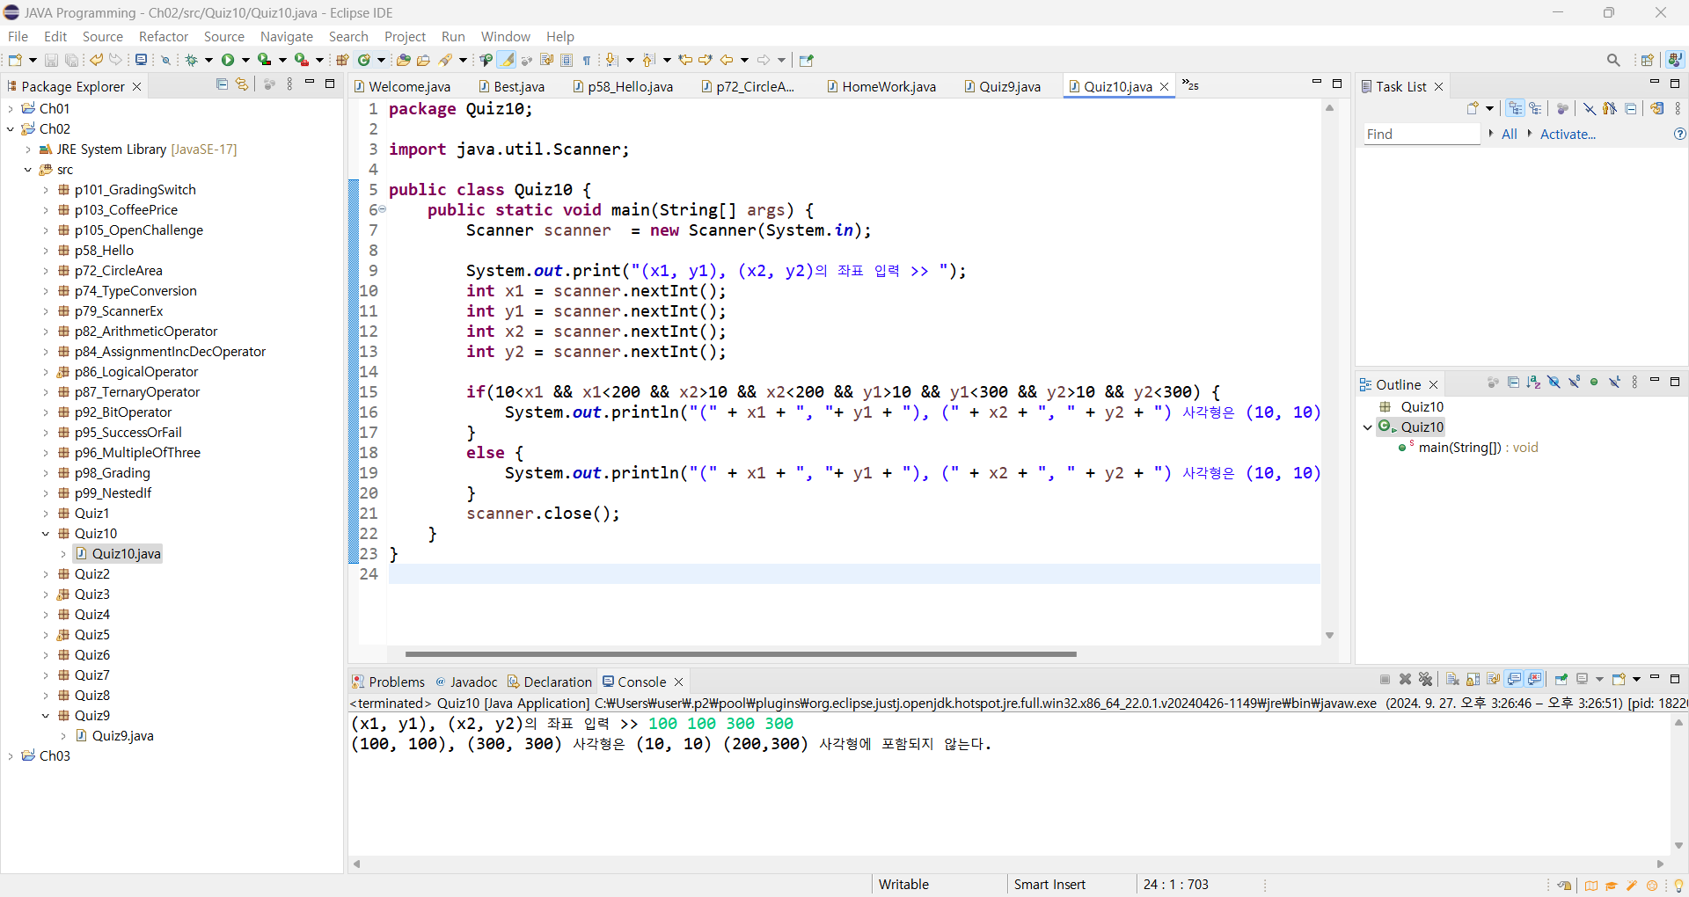
Task: Expand the Ch03 project
Action: [x=11, y=756]
